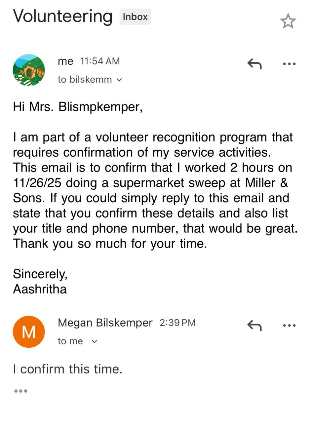Click the Inbox label tag
Image resolution: width=312 pixels, height=423 pixels.
click(135, 17)
